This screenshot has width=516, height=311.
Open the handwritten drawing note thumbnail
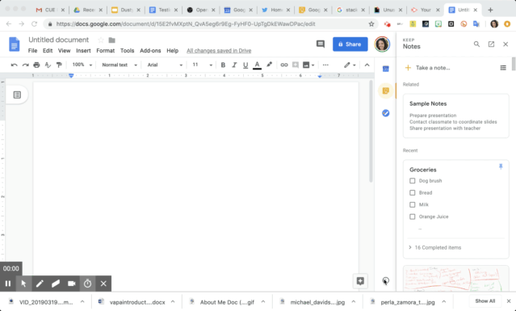click(x=455, y=279)
